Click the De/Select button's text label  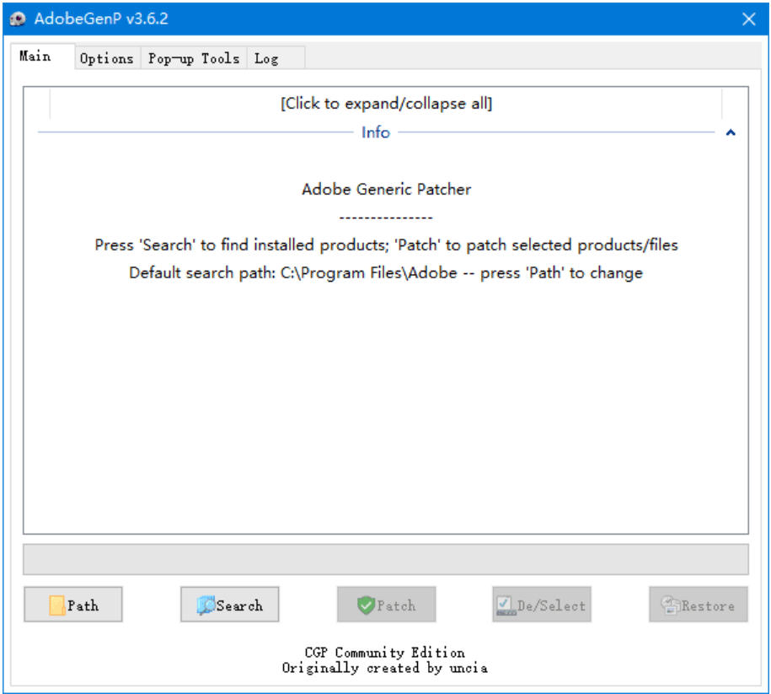point(552,605)
